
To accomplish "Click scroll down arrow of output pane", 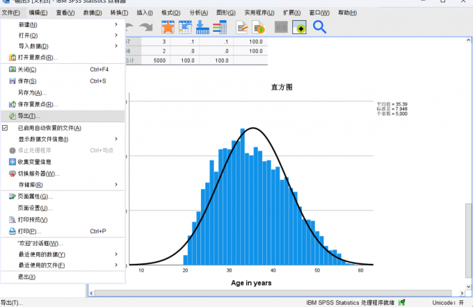I will tap(468, 287).
